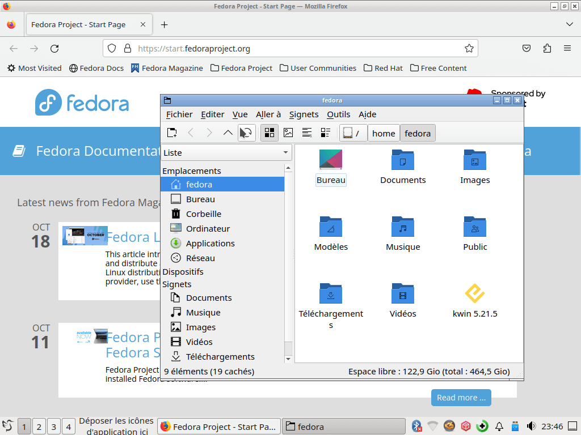
Task: Click the Read more button in Firefox
Action: tap(461, 398)
